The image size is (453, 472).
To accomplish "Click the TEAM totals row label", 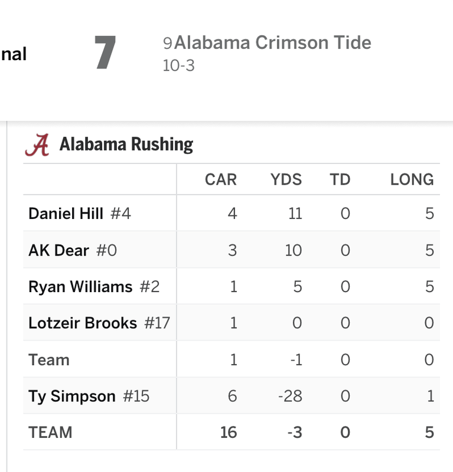I will pyautogui.click(x=50, y=432).
